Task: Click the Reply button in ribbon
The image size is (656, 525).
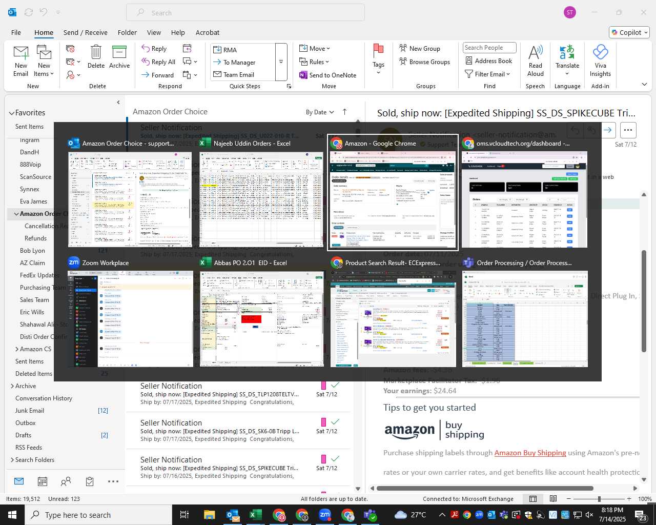Action: pyautogui.click(x=154, y=48)
